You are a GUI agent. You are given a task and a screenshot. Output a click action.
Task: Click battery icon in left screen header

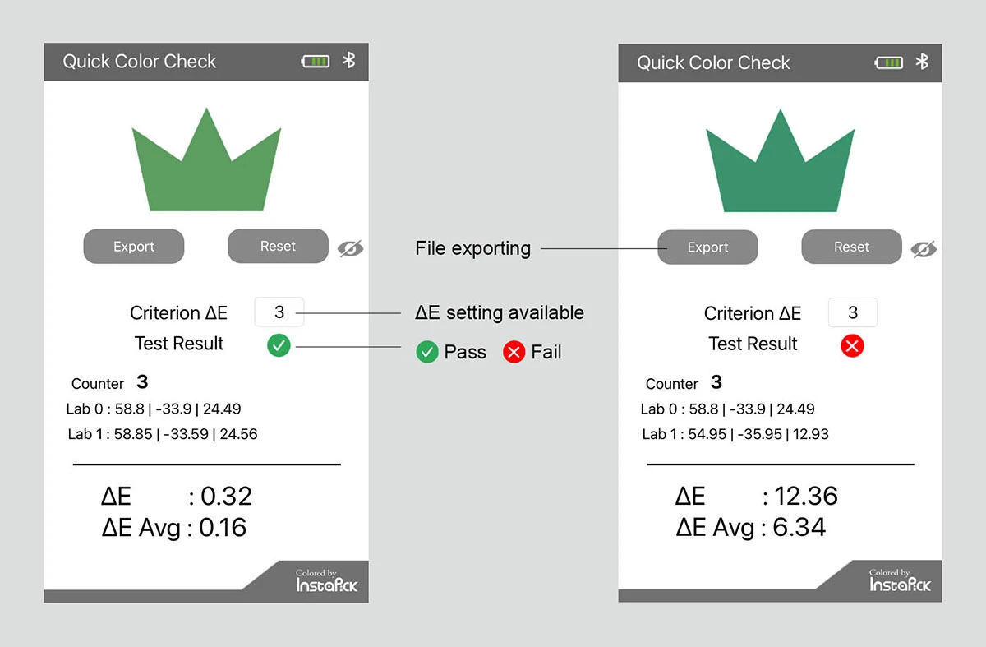tap(316, 61)
